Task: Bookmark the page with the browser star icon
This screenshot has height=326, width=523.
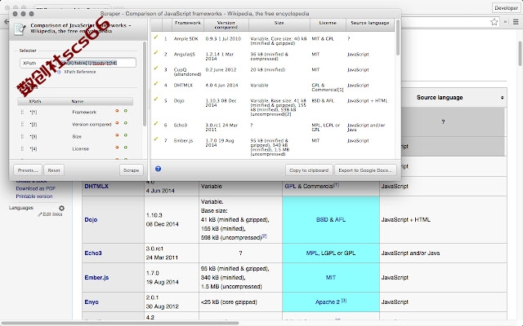Action: point(494,22)
